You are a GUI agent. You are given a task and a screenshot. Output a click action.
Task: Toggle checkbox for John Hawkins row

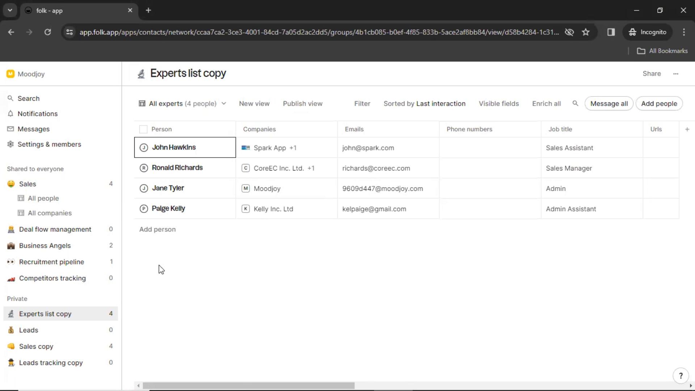[x=143, y=147]
